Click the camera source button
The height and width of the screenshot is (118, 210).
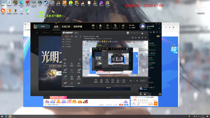coord(101,81)
